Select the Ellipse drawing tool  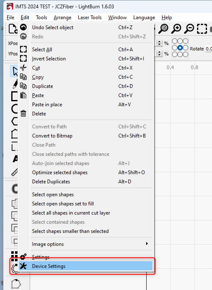(x=15, y=109)
